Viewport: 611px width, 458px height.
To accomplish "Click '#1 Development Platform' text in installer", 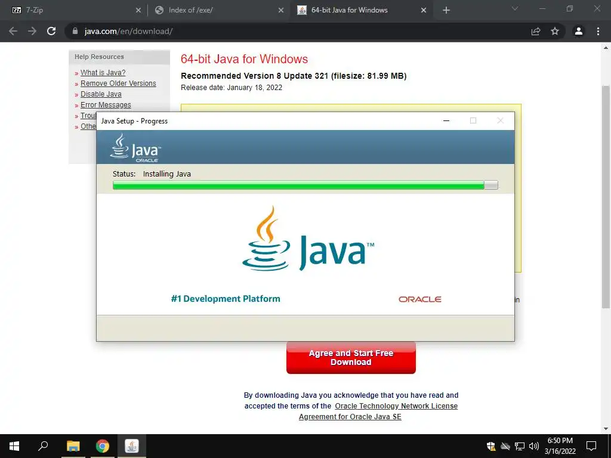I will [x=226, y=299].
